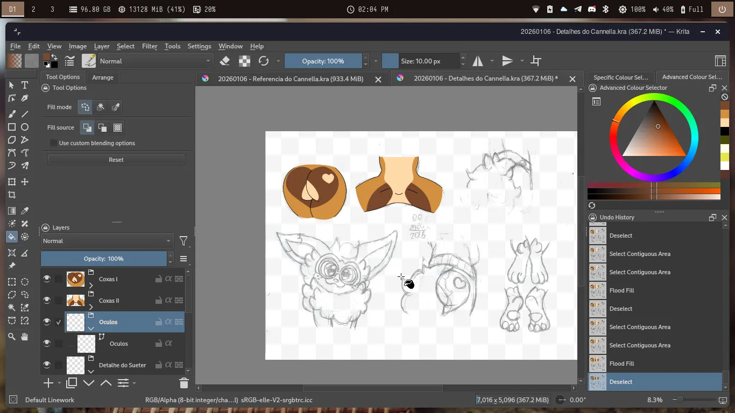735x413 pixels.
Task: Delete layer with trash icon
Action: 183,383
